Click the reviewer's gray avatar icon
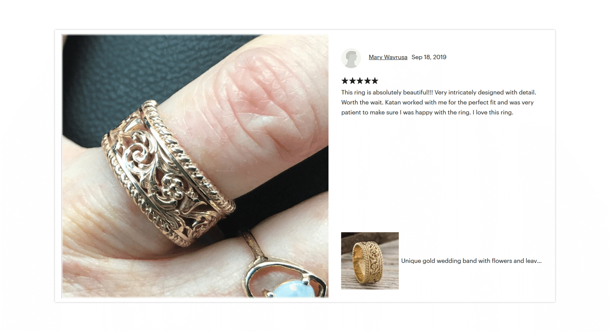 pyautogui.click(x=351, y=58)
